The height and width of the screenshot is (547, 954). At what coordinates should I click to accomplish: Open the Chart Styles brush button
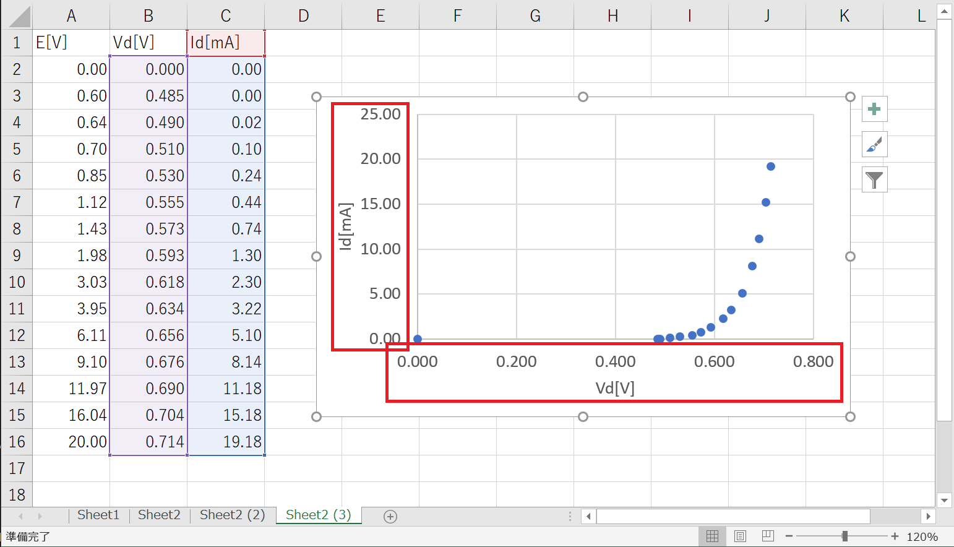[874, 145]
